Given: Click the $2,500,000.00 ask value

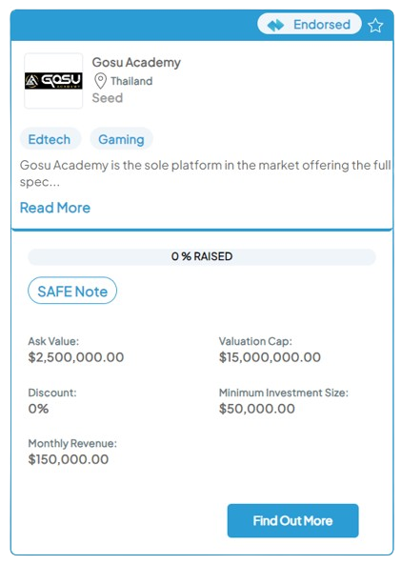Looking at the screenshot, I should click(76, 357).
